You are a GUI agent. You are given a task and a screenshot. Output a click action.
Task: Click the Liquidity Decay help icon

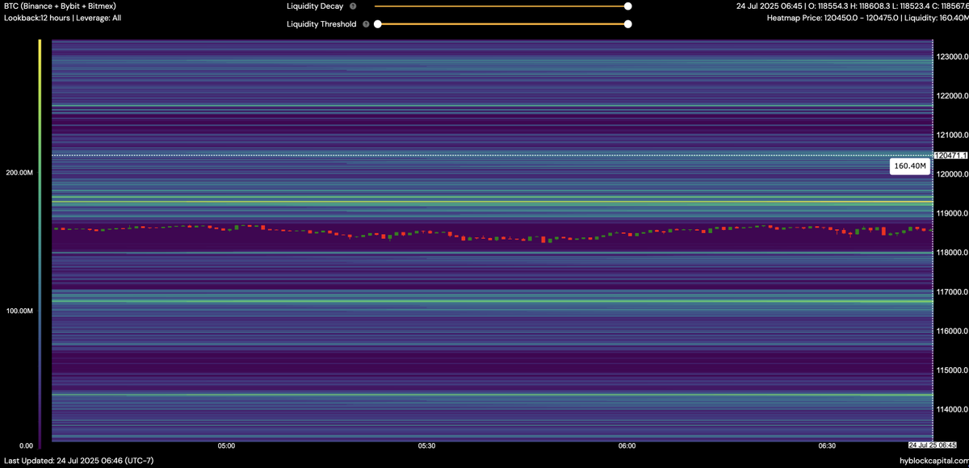353,6
